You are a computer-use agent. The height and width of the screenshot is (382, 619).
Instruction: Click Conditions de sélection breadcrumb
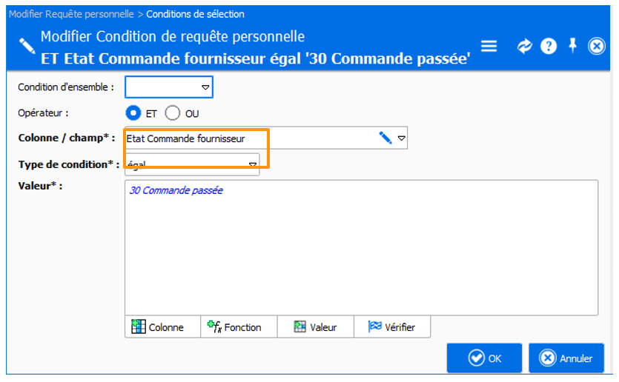(x=196, y=14)
